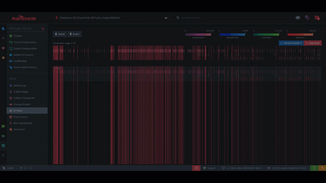Click the Data Flush legend color bar
This screenshot has width=326, height=183.
(x=266, y=34)
